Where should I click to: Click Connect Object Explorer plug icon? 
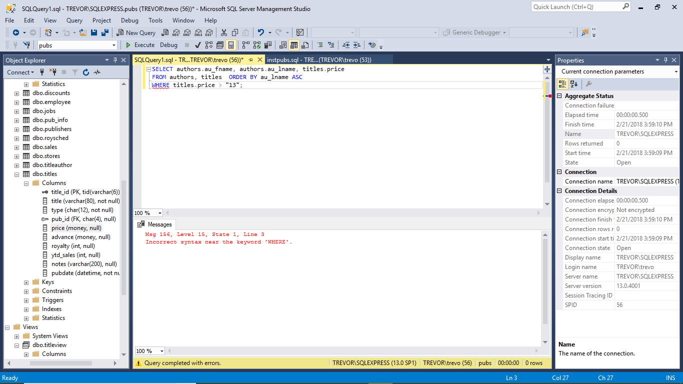tap(43, 72)
